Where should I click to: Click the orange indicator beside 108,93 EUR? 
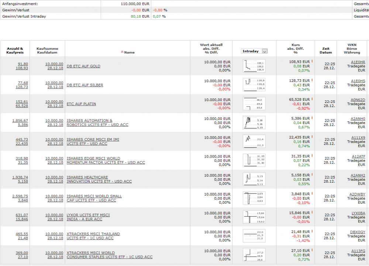tap(312, 61)
